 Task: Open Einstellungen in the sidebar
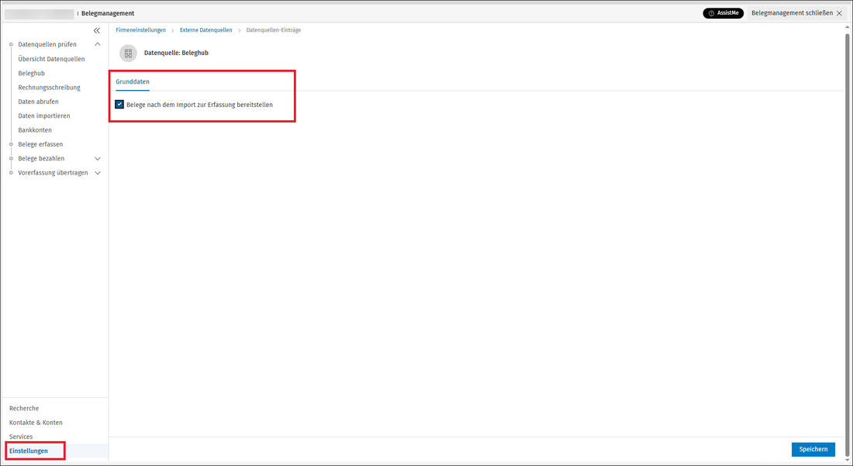click(28, 450)
